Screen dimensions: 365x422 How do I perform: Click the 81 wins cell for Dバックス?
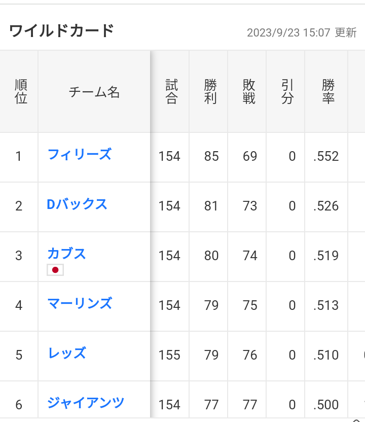click(x=211, y=206)
